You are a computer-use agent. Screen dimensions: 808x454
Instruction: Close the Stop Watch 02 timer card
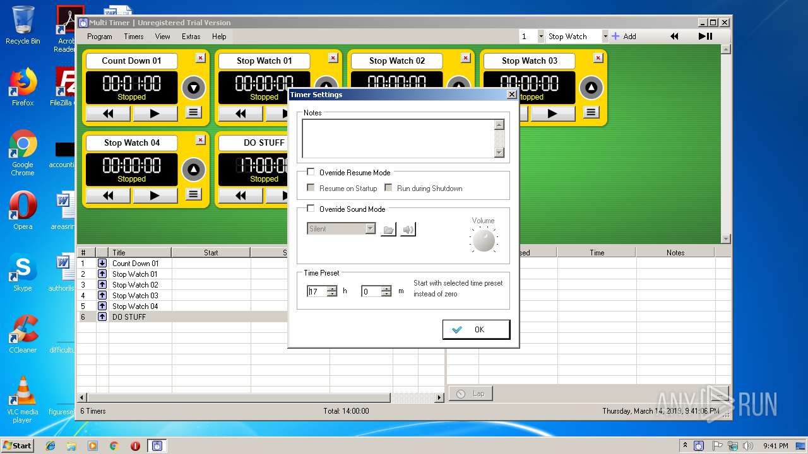tap(465, 58)
